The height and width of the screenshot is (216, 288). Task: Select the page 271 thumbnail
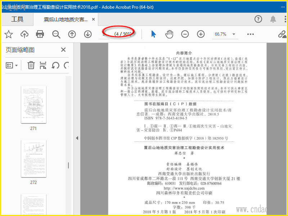(33, 105)
